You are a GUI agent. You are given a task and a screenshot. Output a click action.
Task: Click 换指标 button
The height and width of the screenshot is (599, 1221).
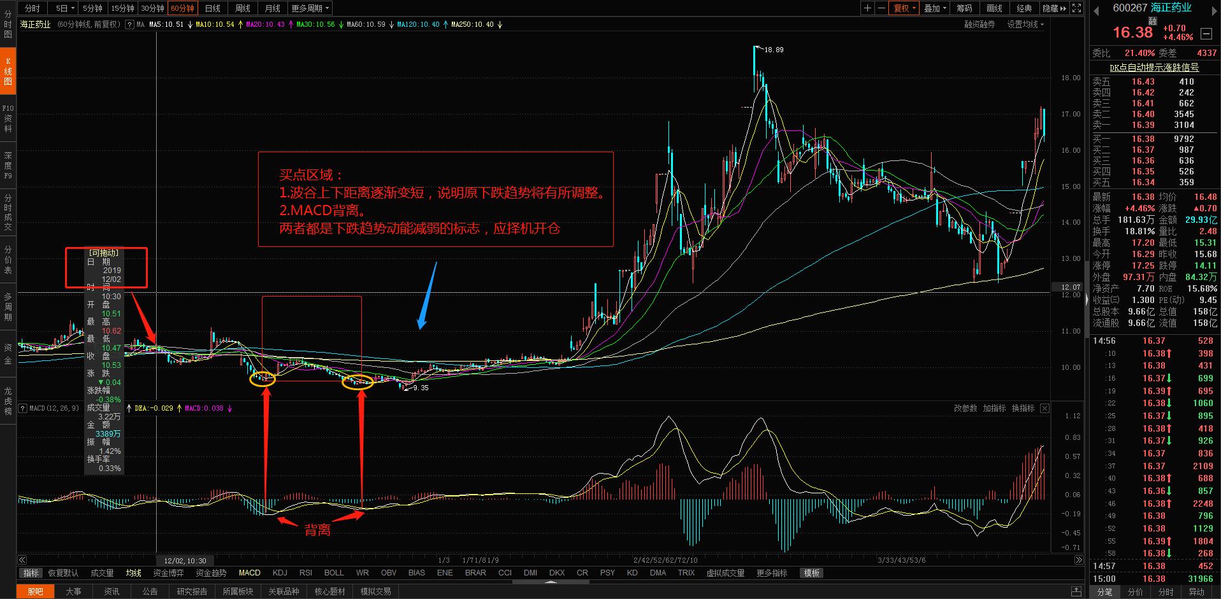(1023, 408)
